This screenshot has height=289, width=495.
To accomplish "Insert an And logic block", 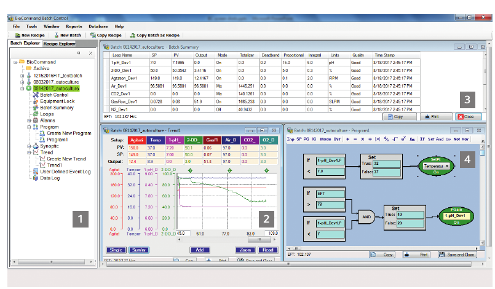I will tap(440, 139).
